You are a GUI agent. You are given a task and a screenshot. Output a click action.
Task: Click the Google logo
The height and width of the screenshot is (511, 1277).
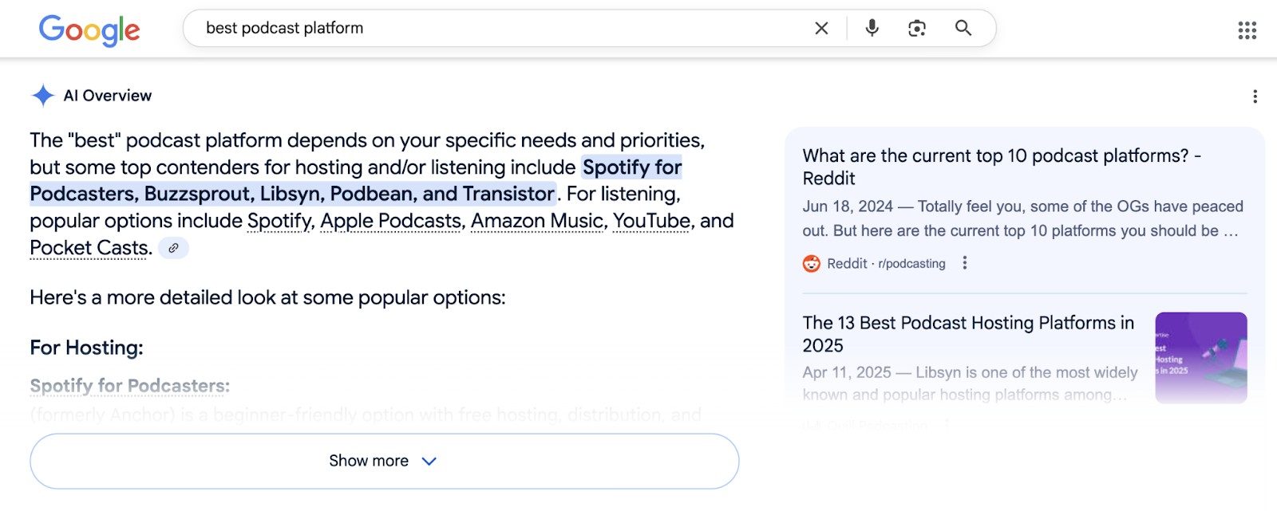tap(89, 29)
